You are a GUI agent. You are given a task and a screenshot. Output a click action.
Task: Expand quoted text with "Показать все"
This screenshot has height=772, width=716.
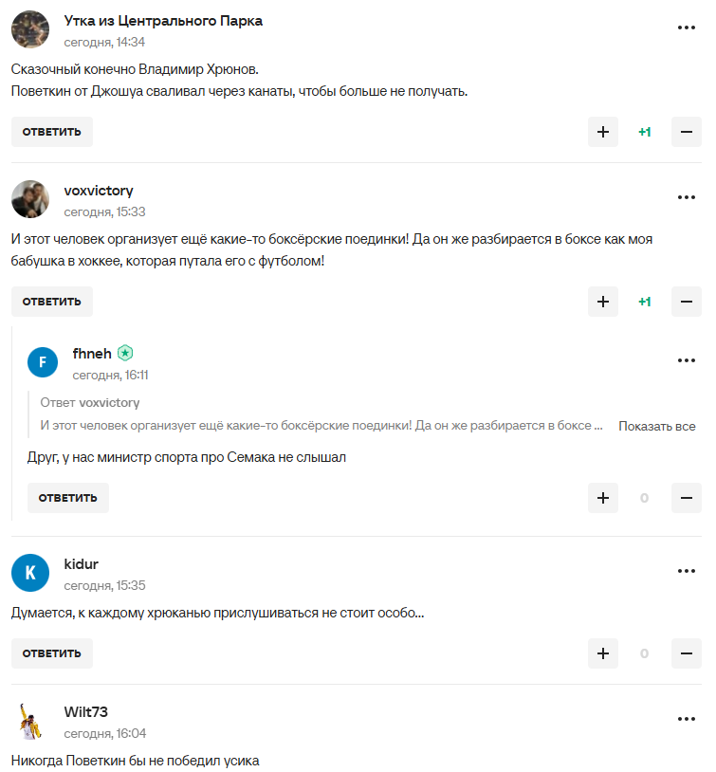[x=656, y=426]
